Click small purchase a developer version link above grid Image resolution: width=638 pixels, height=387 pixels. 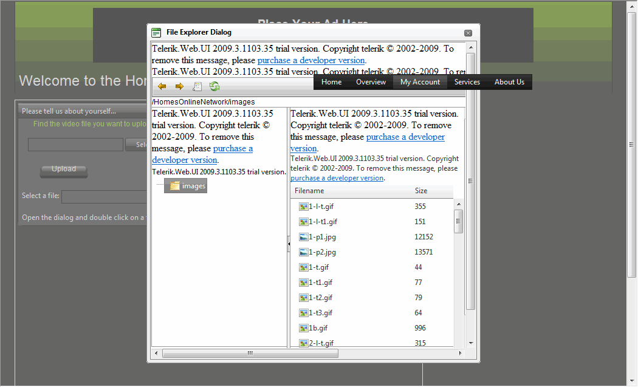click(x=337, y=178)
